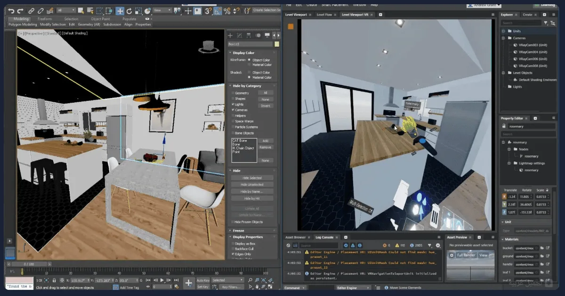Click the Hide Selected button
Viewport: 565px width, 296px height.
pyautogui.click(x=252, y=178)
